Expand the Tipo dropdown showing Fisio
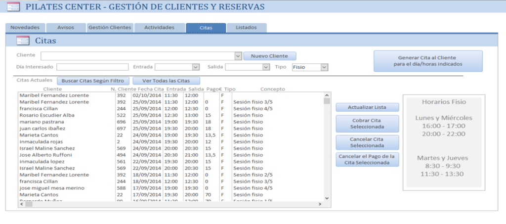Screen dimensions: 506x224 (324, 67)
